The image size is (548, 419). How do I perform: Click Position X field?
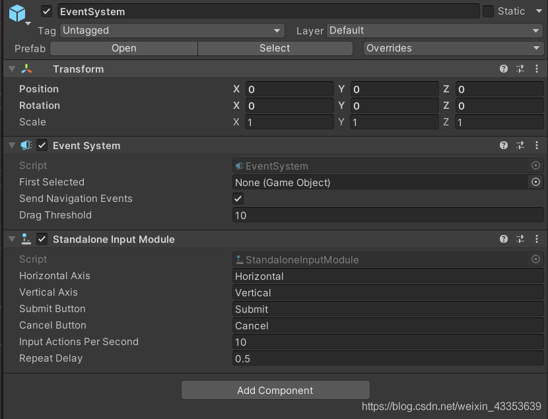pos(289,89)
